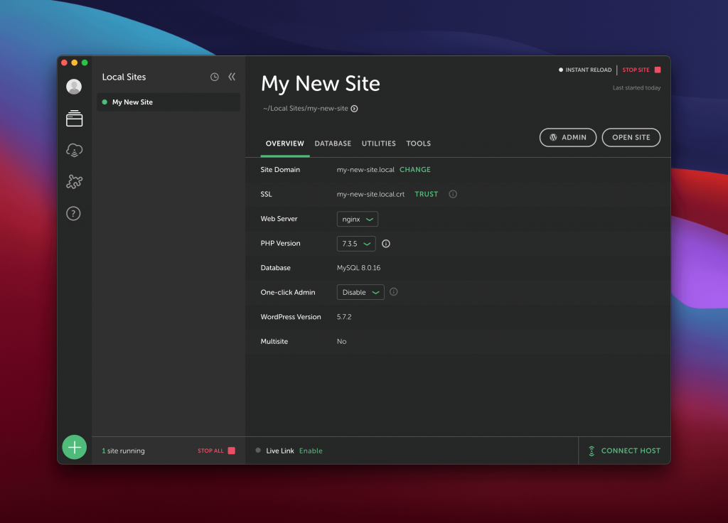Switch to the Database tab
728x523 pixels.
coord(333,144)
